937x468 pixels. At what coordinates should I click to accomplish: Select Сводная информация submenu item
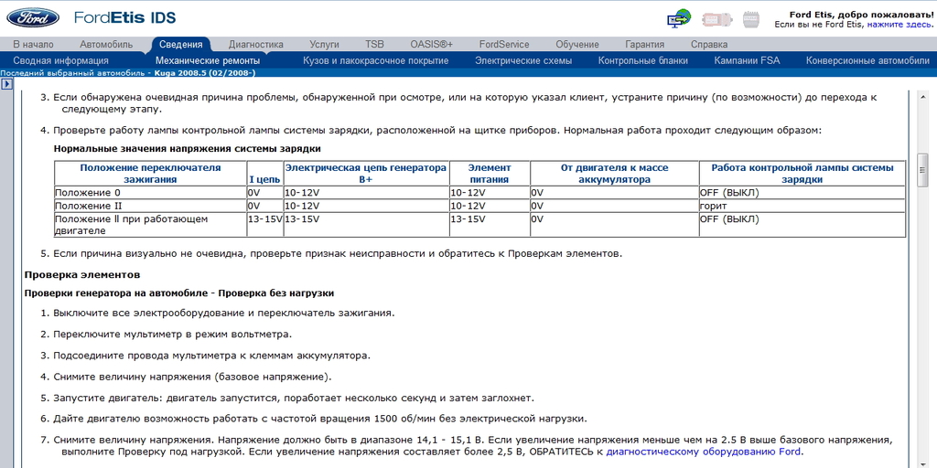pos(61,60)
